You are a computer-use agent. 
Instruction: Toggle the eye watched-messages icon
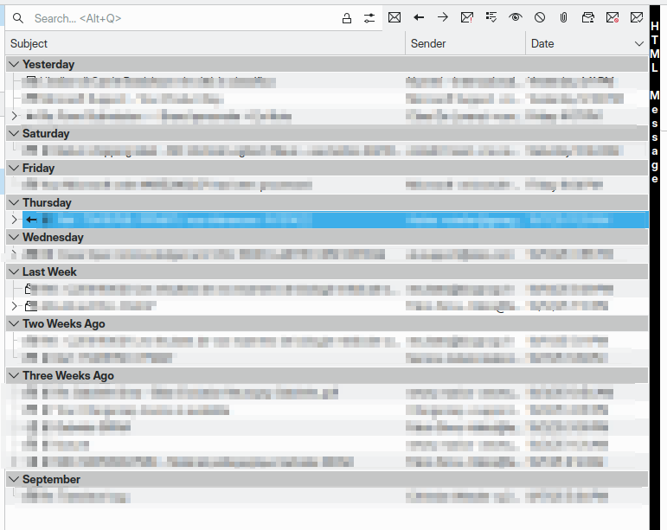pyautogui.click(x=516, y=17)
